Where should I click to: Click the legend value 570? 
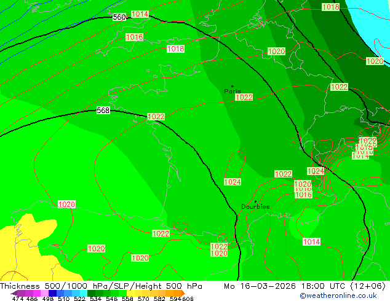click(x=143, y=299)
